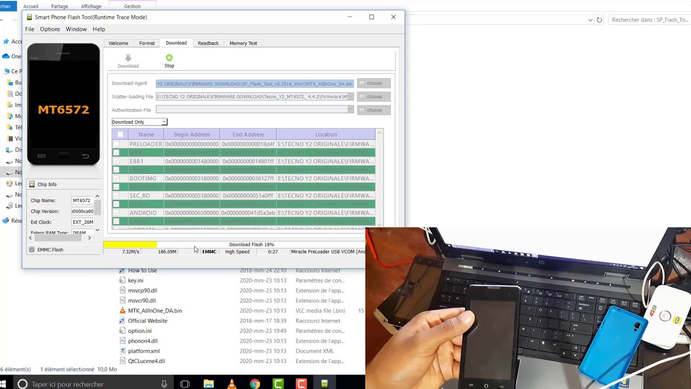Click the Download-Agent path field
Screen dimensions: 691x389
255,84
